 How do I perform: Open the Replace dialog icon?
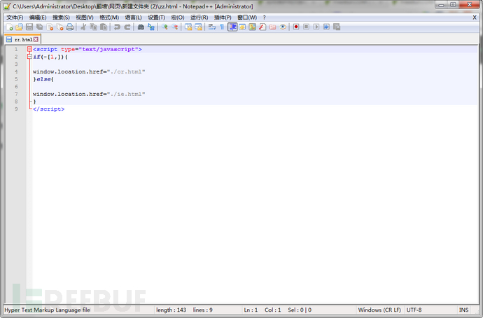point(150,27)
